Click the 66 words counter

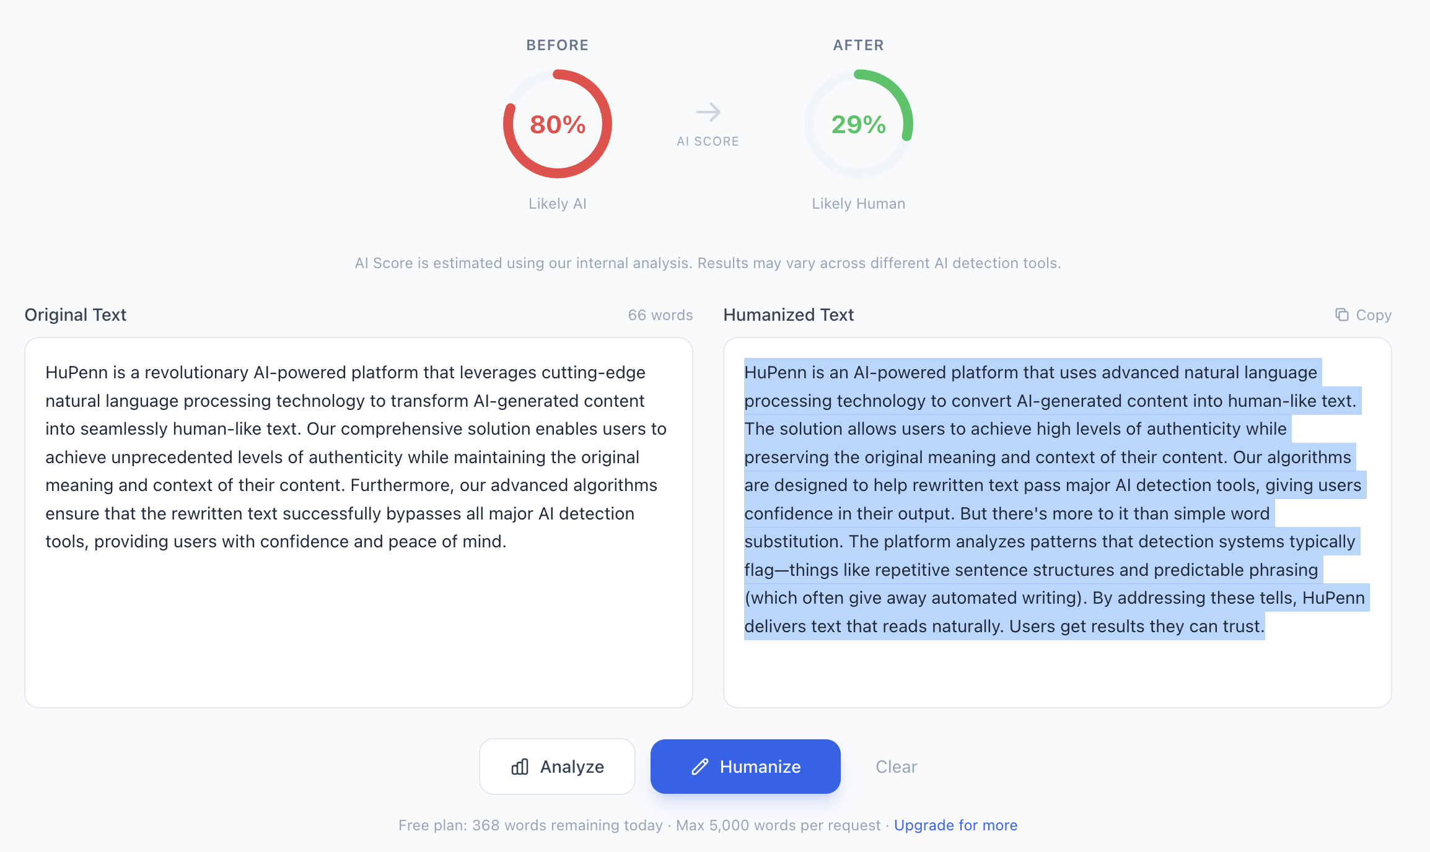(x=660, y=315)
